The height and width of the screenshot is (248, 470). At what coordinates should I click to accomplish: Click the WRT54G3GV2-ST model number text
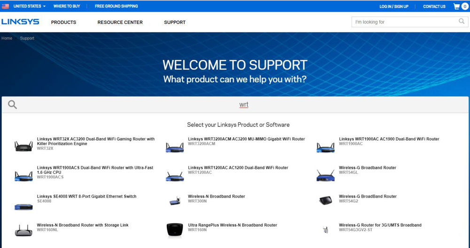[x=355, y=230]
